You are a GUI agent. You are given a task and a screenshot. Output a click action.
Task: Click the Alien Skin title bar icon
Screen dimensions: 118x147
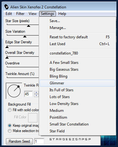click(x=7, y=7)
